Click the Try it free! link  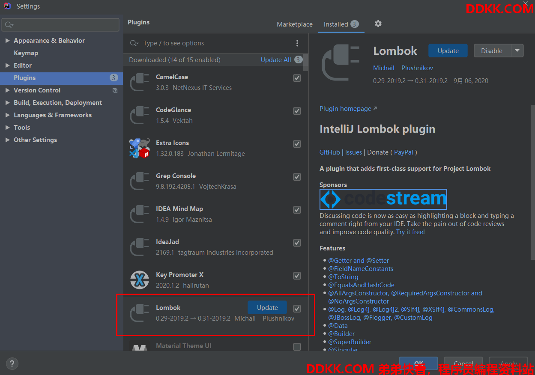pos(410,232)
